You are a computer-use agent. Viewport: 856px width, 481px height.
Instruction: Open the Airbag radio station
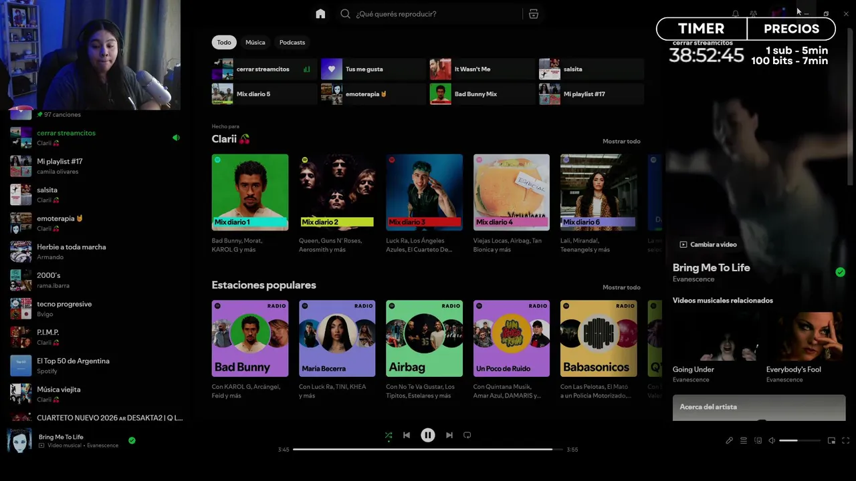point(424,349)
